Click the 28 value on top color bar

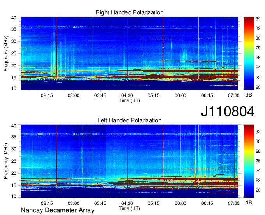pyautogui.click(x=258, y=48)
